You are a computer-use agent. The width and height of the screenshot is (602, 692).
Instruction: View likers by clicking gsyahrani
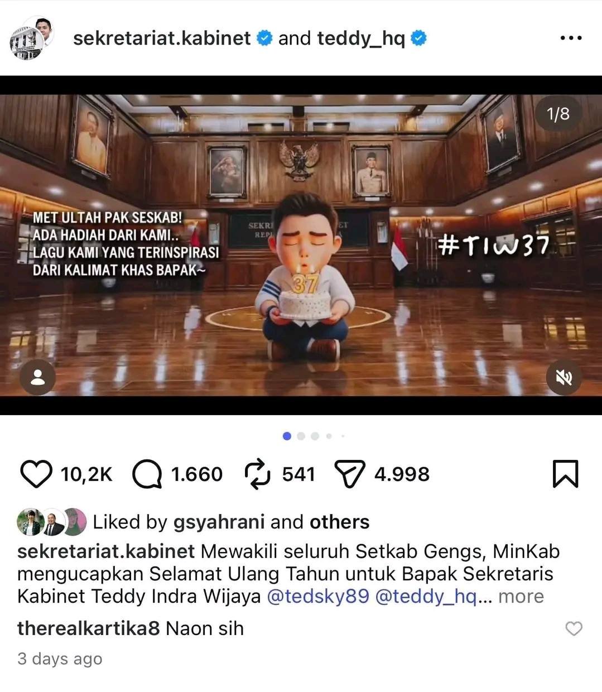219,522
